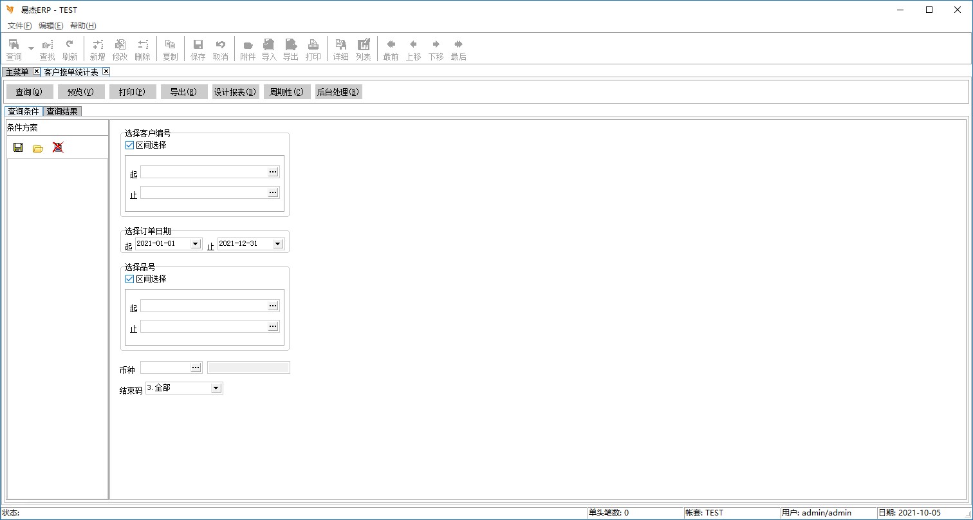Click the 列表 list view toolbar icon
973x520 pixels.
tap(364, 49)
